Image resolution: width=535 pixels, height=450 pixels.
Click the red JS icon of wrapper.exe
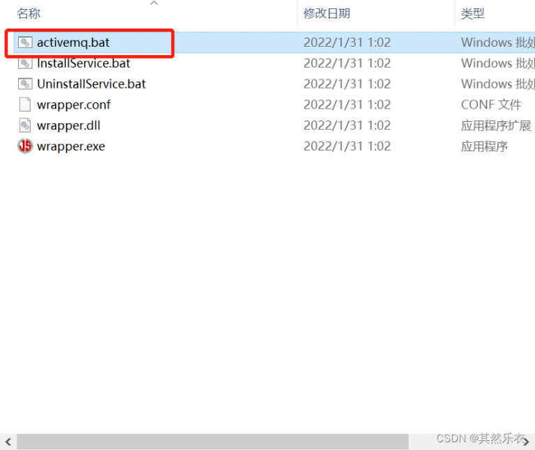25,146
